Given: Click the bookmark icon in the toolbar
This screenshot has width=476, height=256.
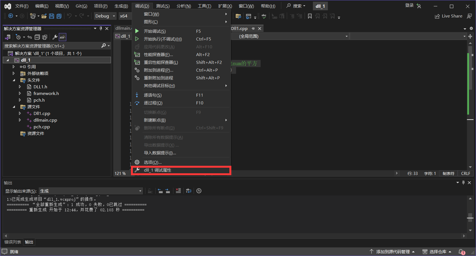Looking at the screenshot, I should pyautogui.click(x=310, y=16).
